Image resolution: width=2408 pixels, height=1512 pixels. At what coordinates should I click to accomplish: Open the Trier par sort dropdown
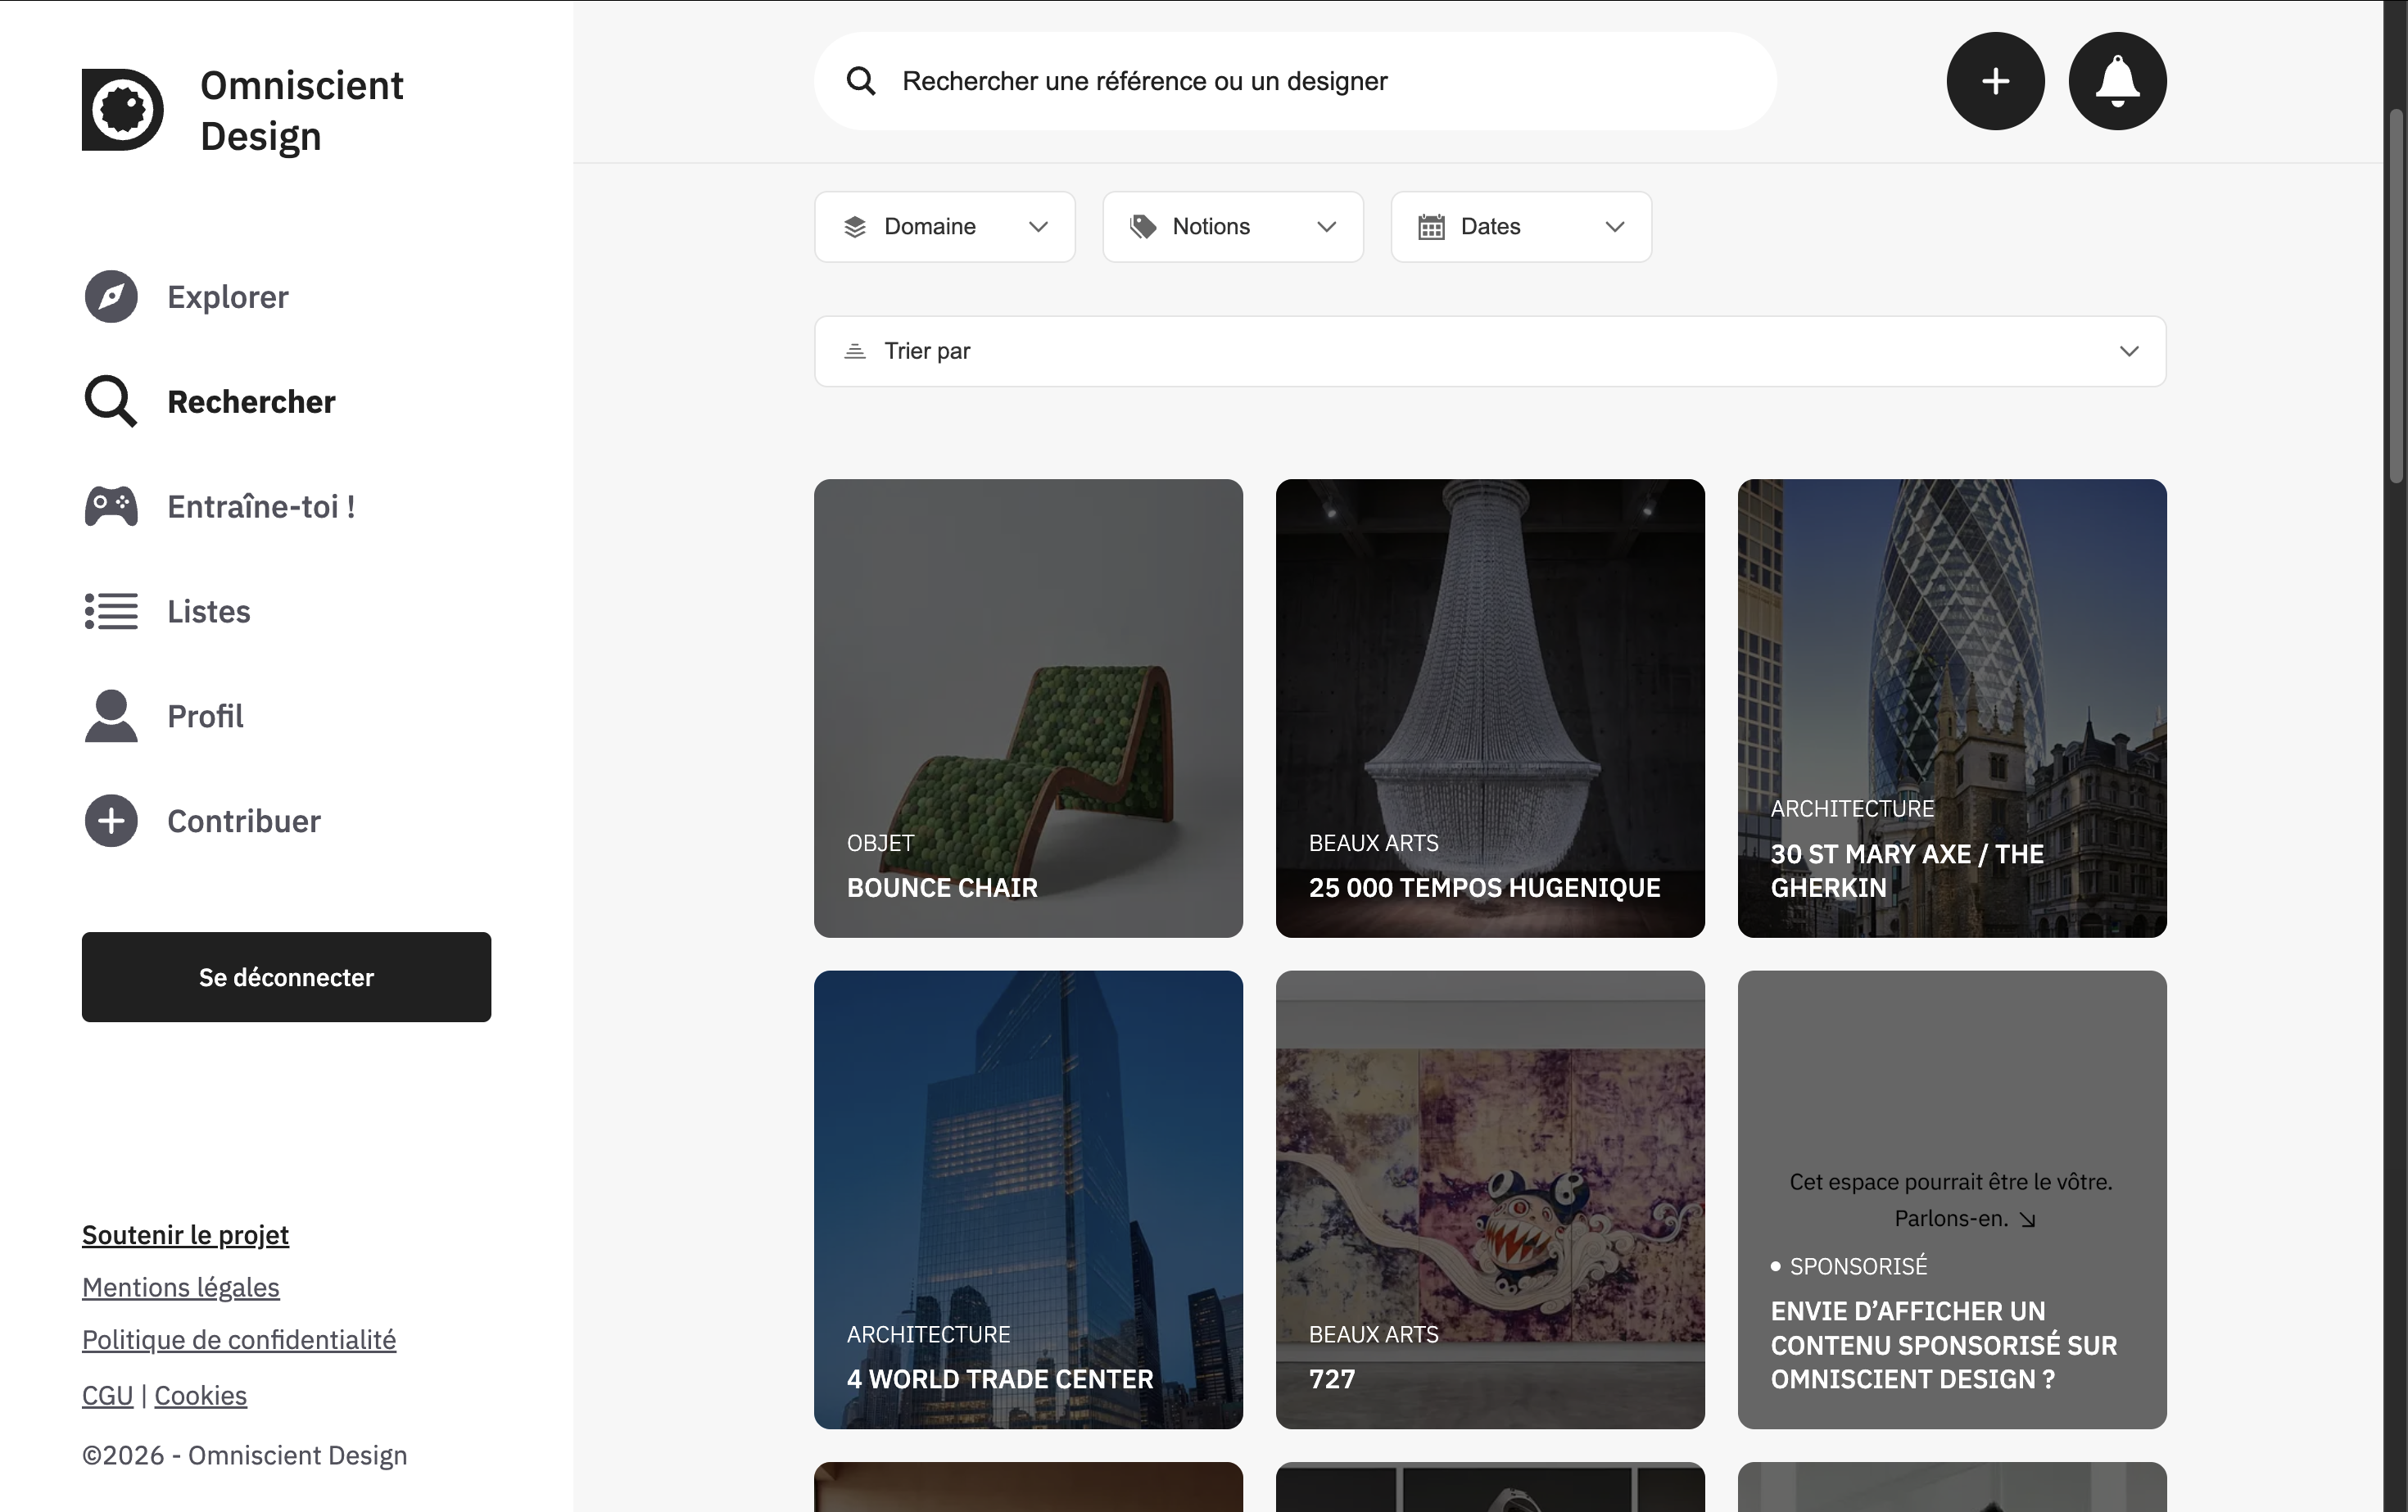point(1490,351)
